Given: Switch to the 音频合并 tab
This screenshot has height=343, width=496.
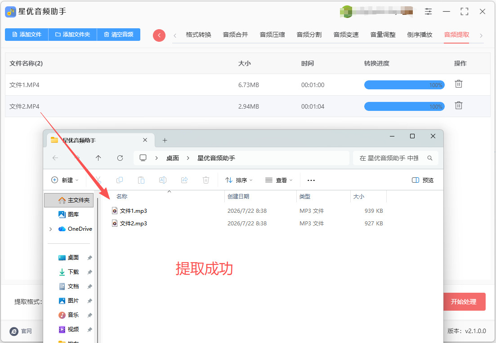Looking at the screenshot, I should point(235,35).
